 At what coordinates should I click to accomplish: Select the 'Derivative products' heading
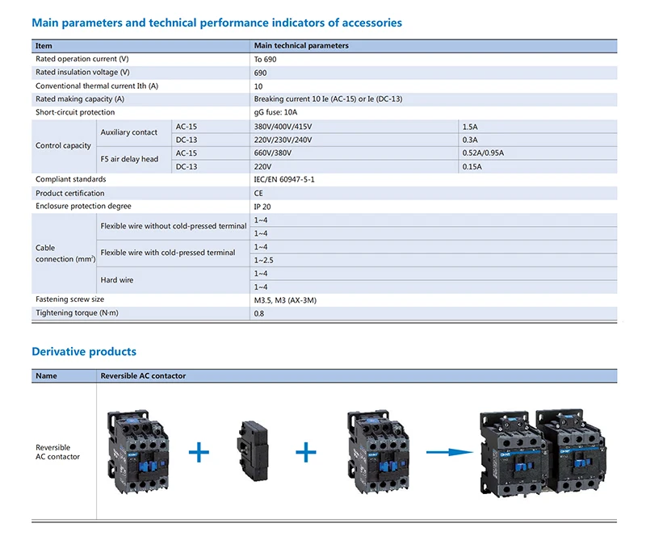tap(84, 351)
